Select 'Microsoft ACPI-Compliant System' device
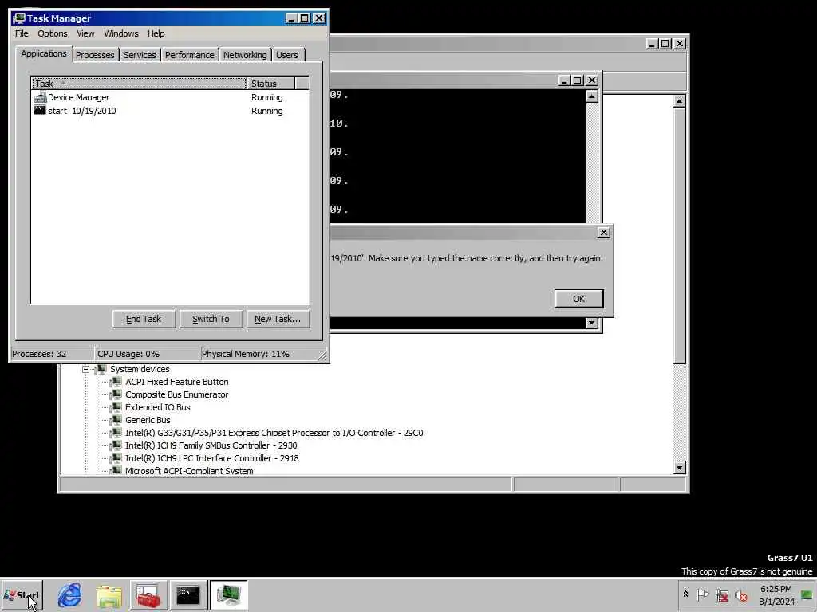817x612 pixels. coord(189,470)
